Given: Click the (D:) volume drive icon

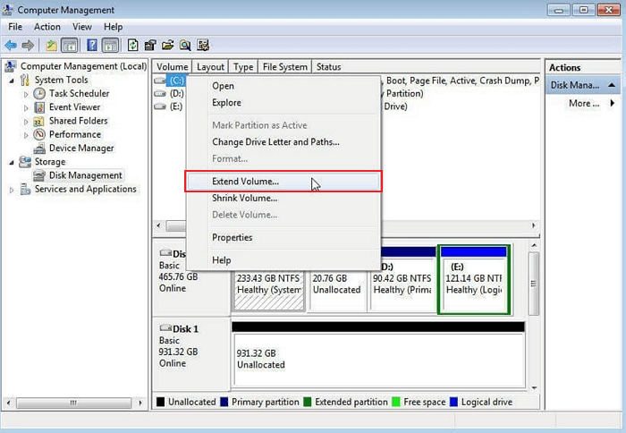Looking at the screenshot, I should (x=161, y=93).
